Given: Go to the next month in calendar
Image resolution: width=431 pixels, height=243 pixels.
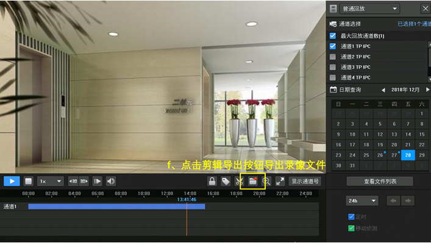Looking at the screenshot, I should [x=427, y=90].
